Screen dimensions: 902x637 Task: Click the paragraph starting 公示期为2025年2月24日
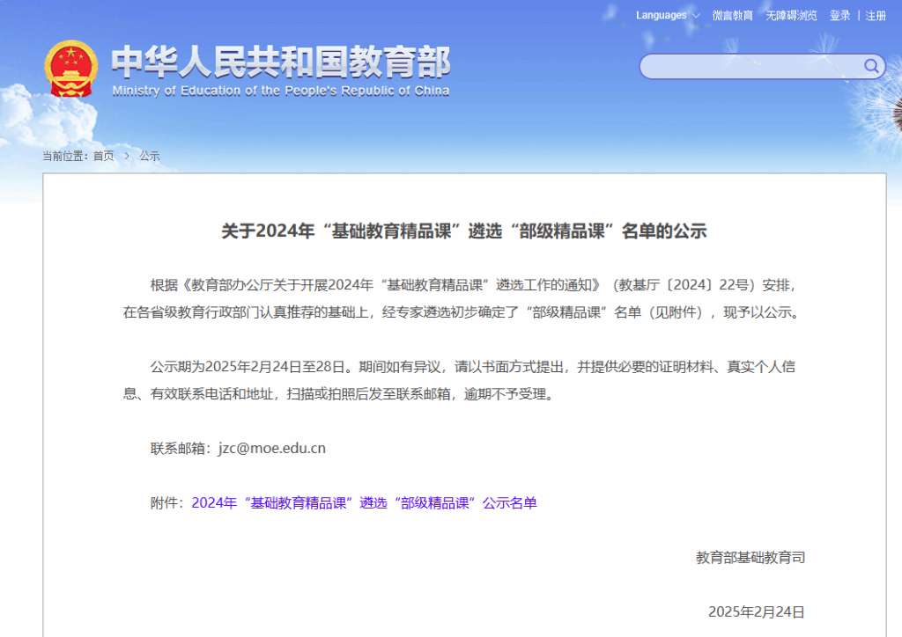coord(459,380)
